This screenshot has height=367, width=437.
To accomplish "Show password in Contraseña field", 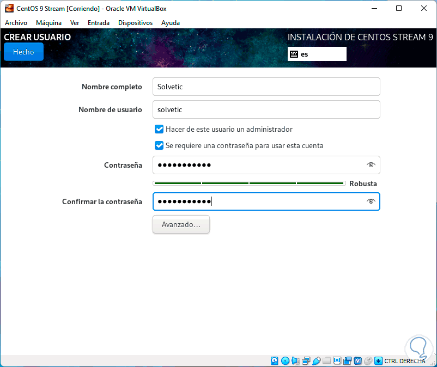I will 371,165.
